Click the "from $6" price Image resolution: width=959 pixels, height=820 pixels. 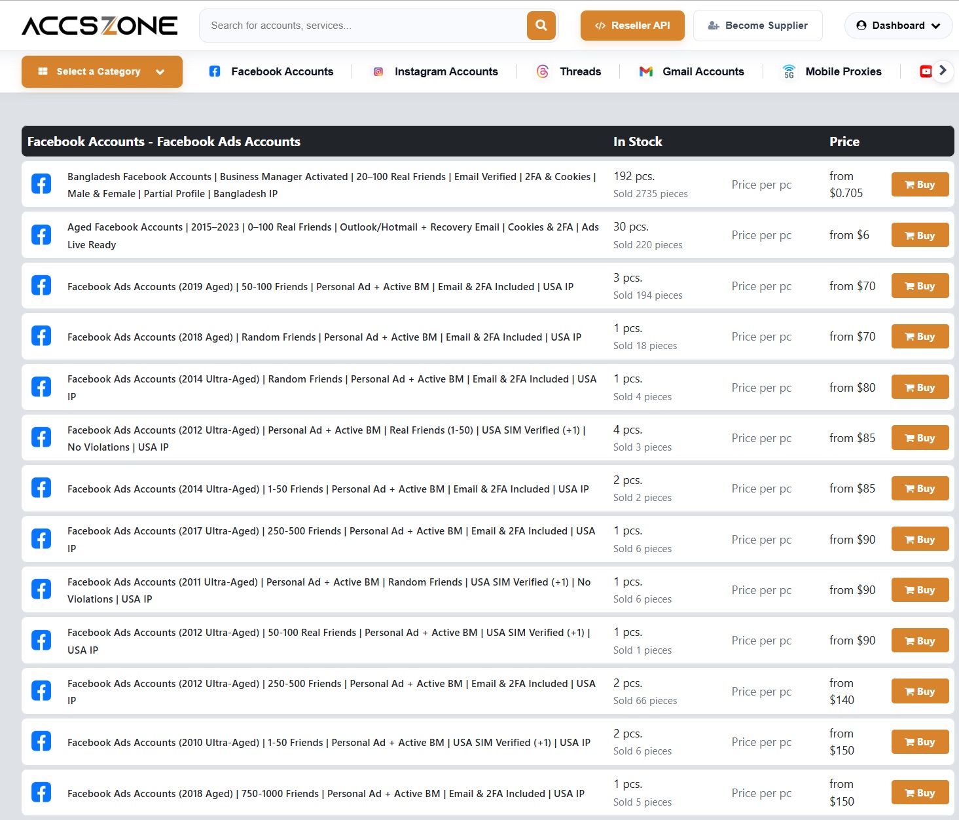849,235
